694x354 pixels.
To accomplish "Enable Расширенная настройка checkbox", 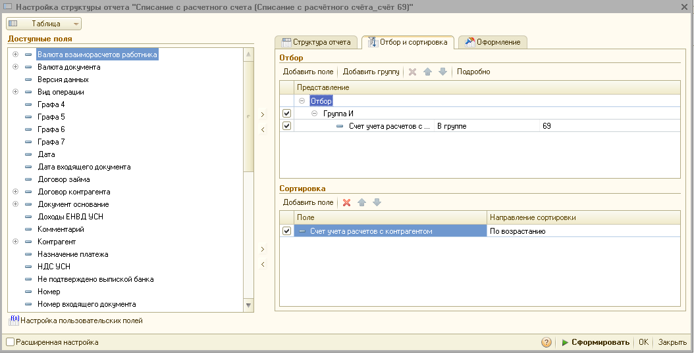I will (10, 342).
